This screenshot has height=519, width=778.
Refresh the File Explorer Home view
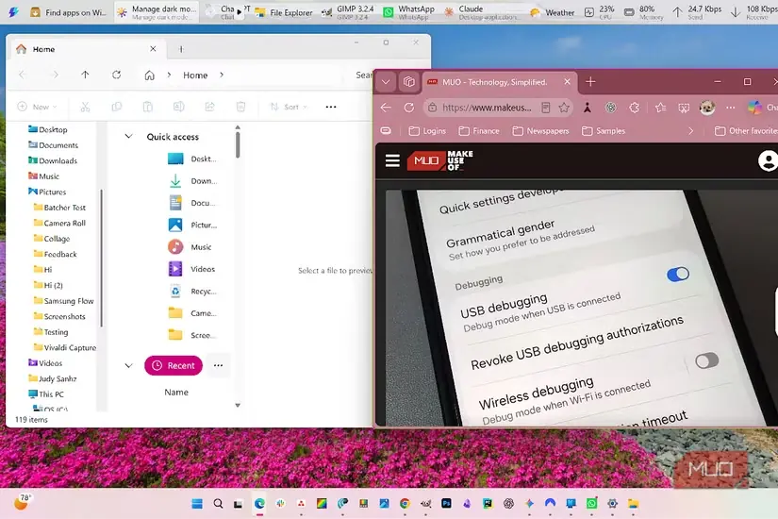click(x=117, y=75)
